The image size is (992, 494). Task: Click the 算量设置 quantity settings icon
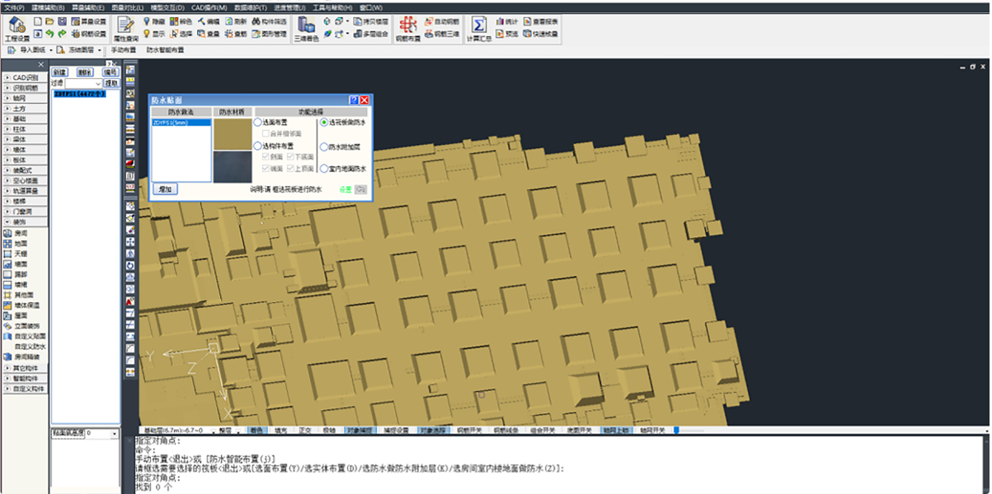click(89, 21)
